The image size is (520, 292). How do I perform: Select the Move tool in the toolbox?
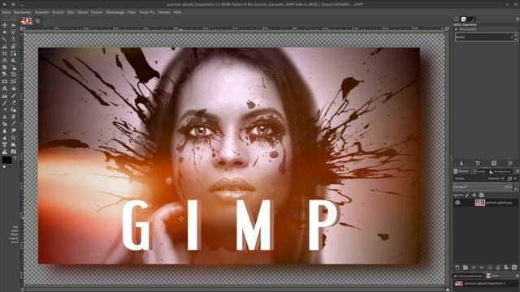point(4,25)
